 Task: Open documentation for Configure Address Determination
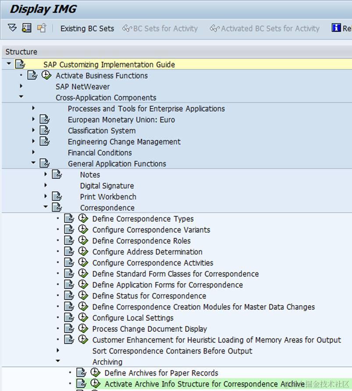(69, 251)
